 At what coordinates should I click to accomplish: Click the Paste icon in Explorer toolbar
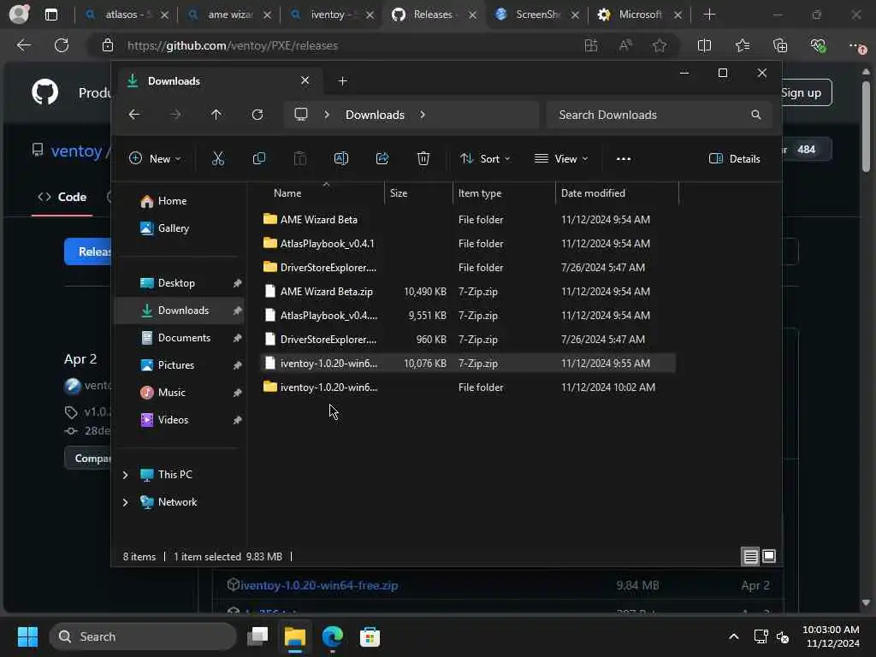tap(300, 158)
